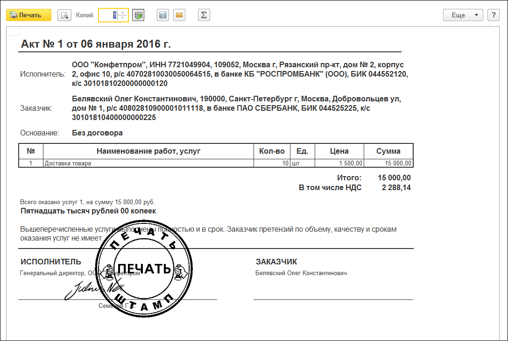The width and height of the screenshot is (508, 341).
Task: Focus the Копий number input field
Action: pyautogui.click(x=108, y=15)
